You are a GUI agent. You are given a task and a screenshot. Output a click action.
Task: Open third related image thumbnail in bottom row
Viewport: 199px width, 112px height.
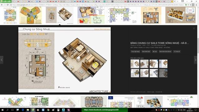(x=154, y=73)
